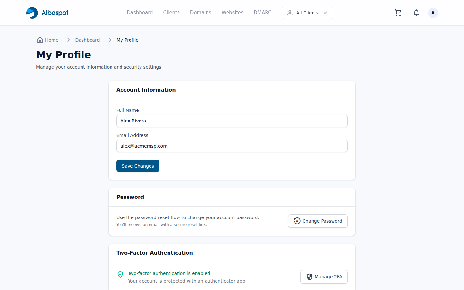Screen dimensions: 464x290
Task: Go to the Clients menu item
Action: (171, 12)
